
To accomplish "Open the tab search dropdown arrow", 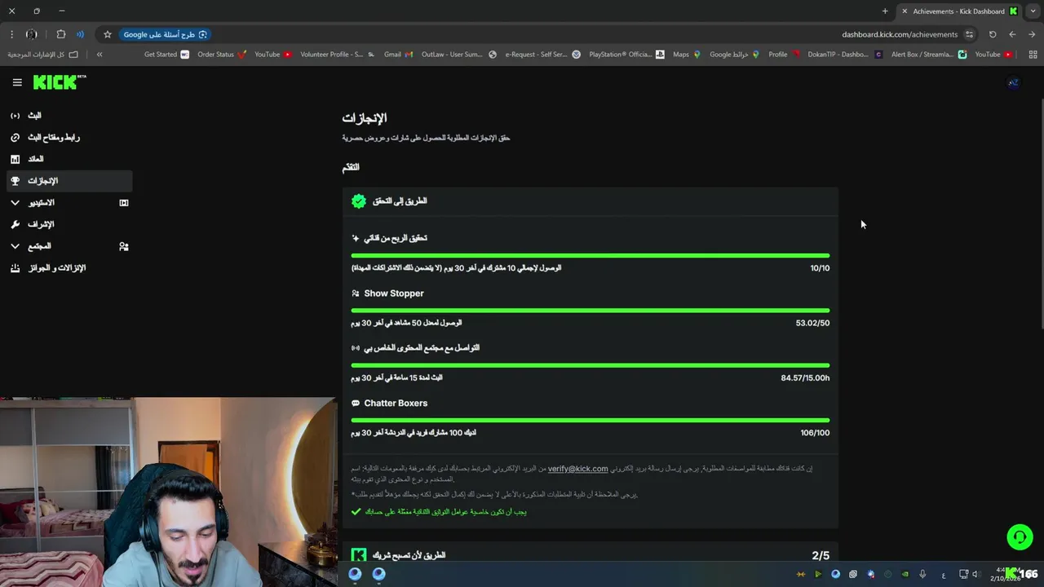I will (x=1033, y=11).
